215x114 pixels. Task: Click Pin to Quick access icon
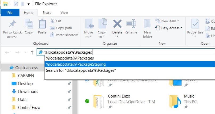tap(12, 24)
